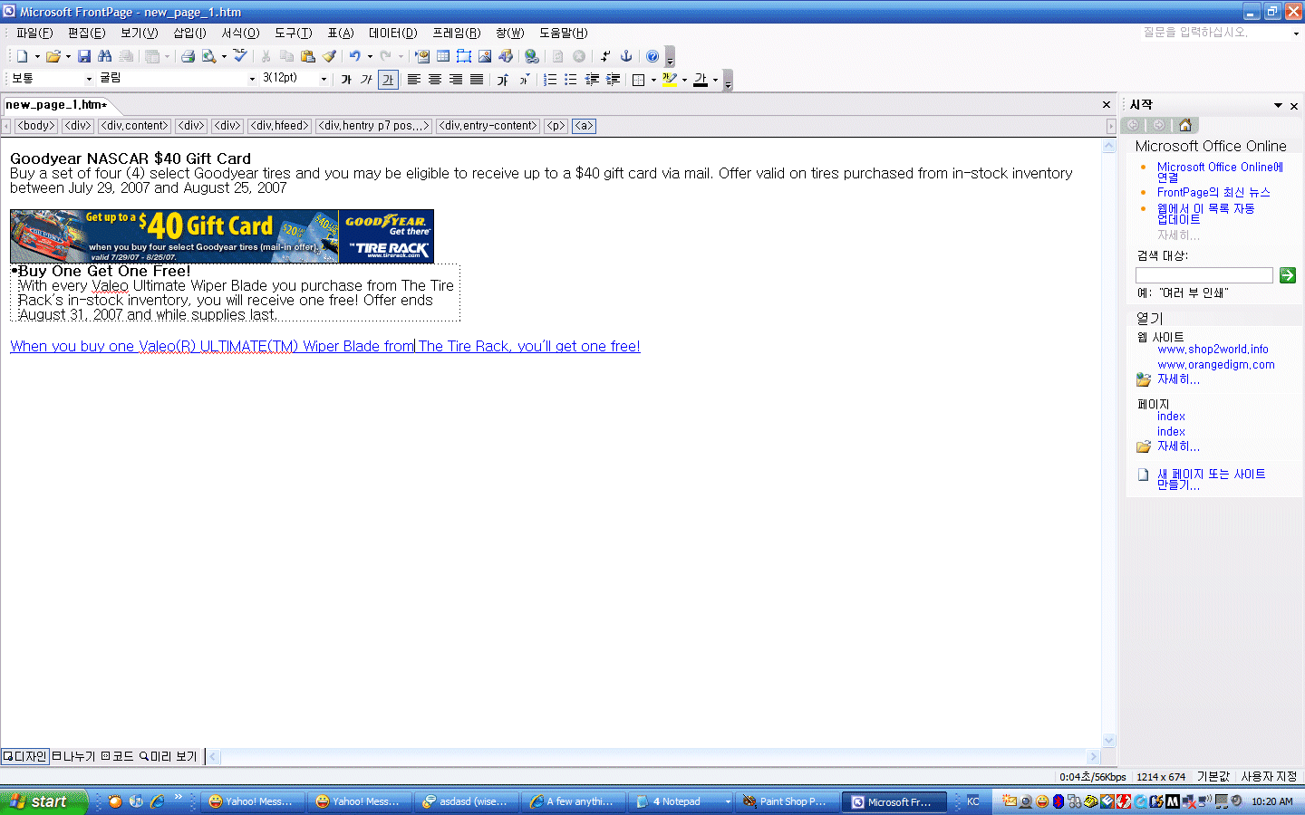Click the Find binoculars icon
1305x815 pixels.
(x=105, y=56)
